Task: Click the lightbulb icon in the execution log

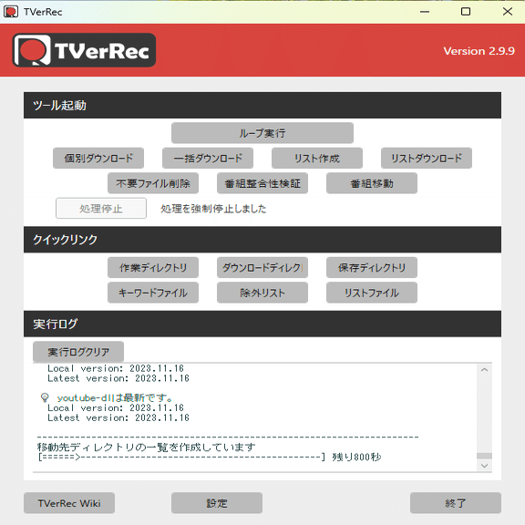Action: (x=45, y=397)
